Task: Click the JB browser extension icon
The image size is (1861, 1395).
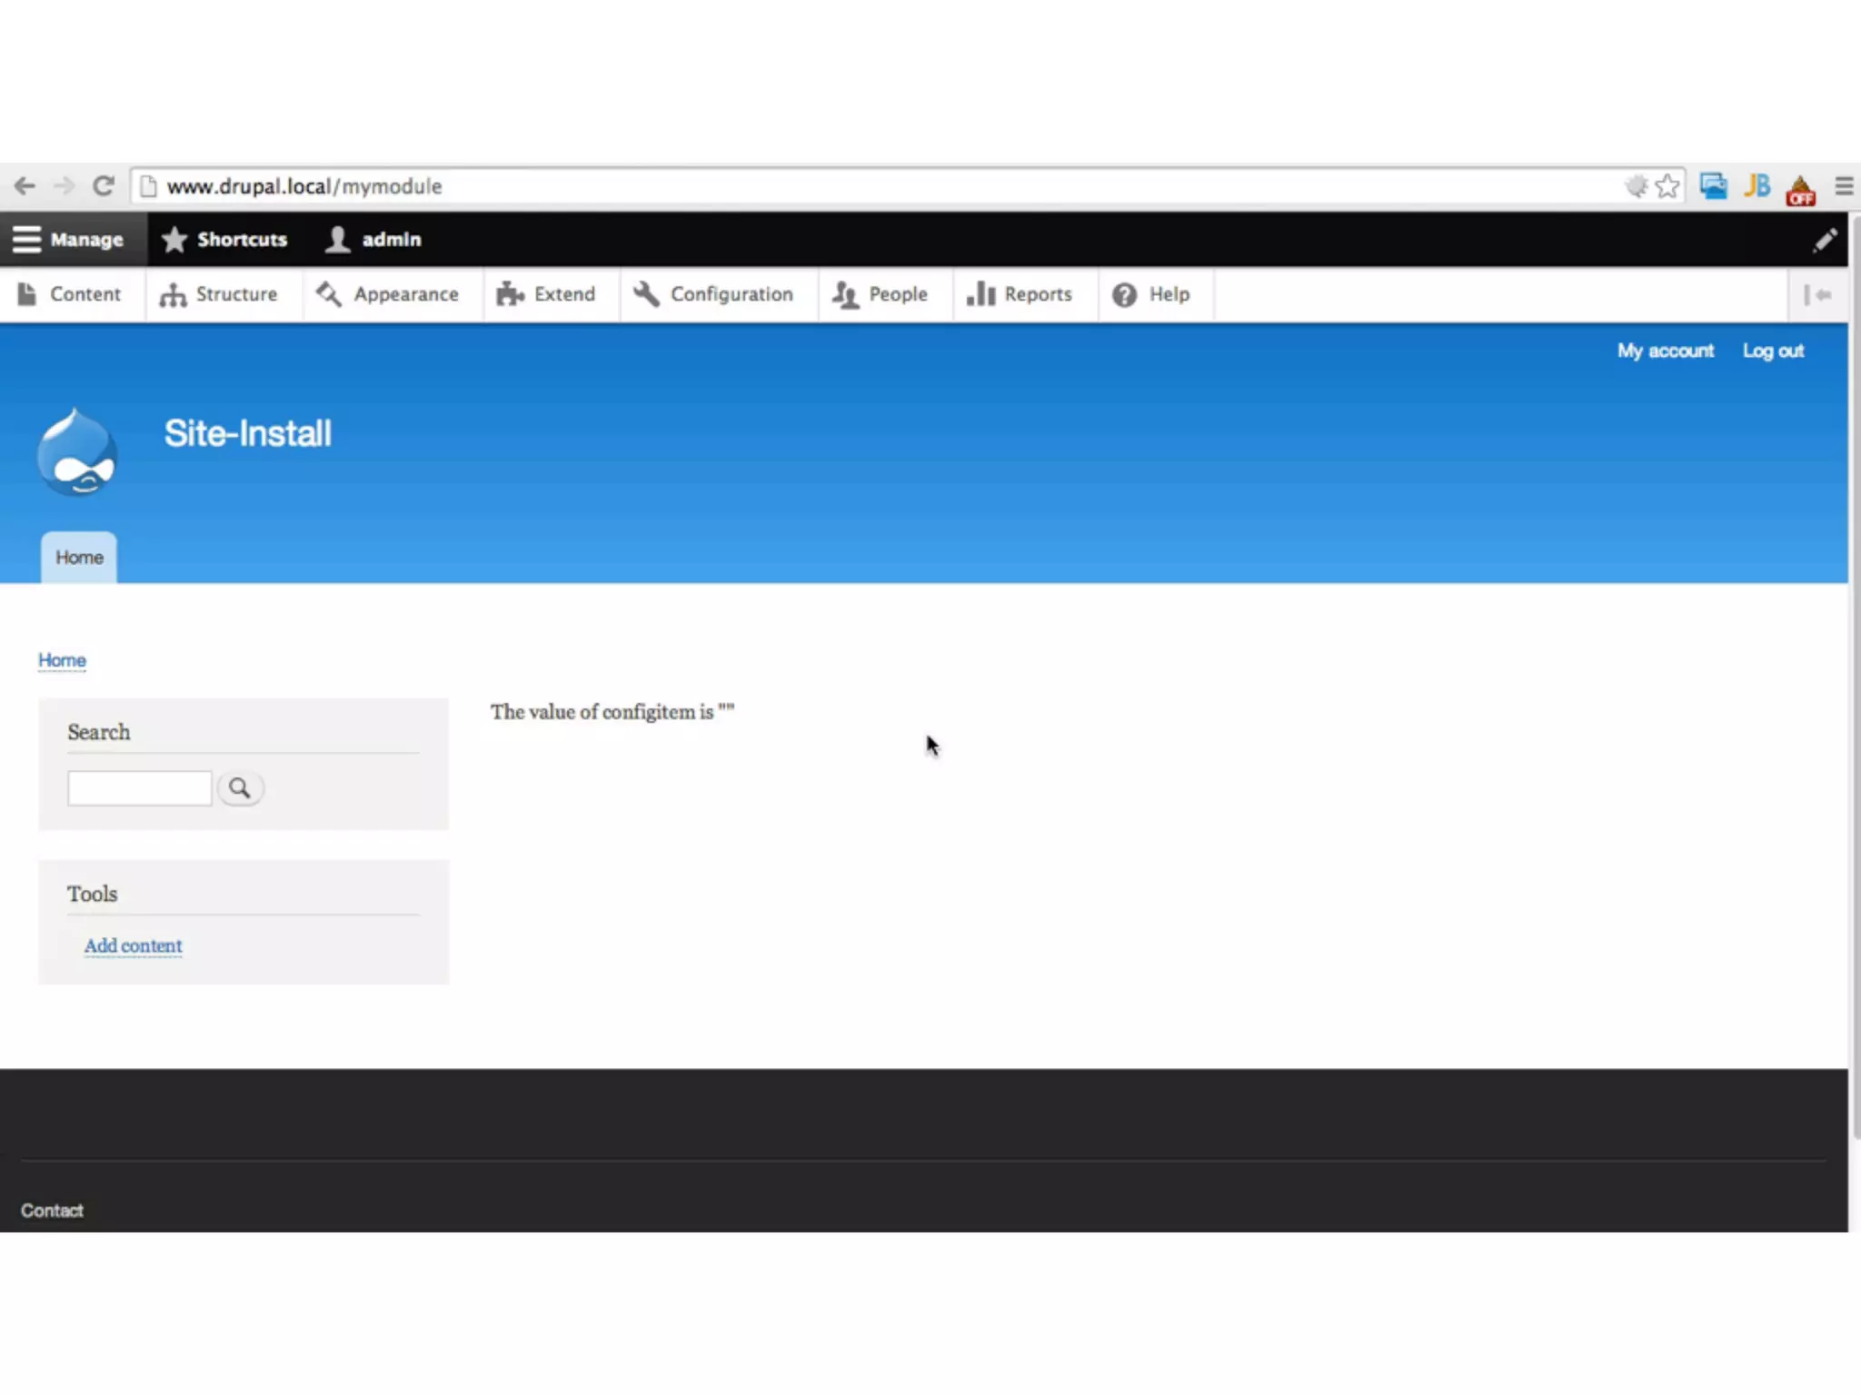Action: [1757, 186]
